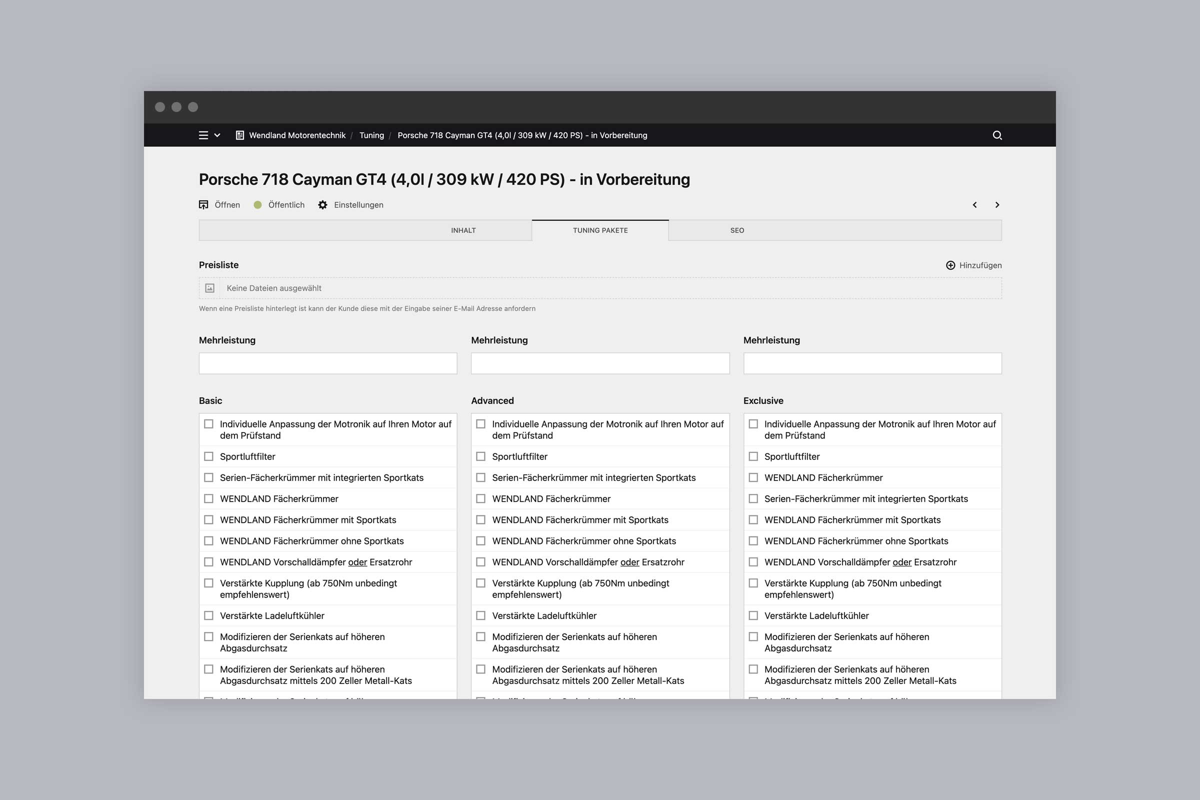
Task: Enable Advanced WENDLAND Fächerkrümmer ohne Sportkats
Action: pyautogui.click(x=480, y=541)
